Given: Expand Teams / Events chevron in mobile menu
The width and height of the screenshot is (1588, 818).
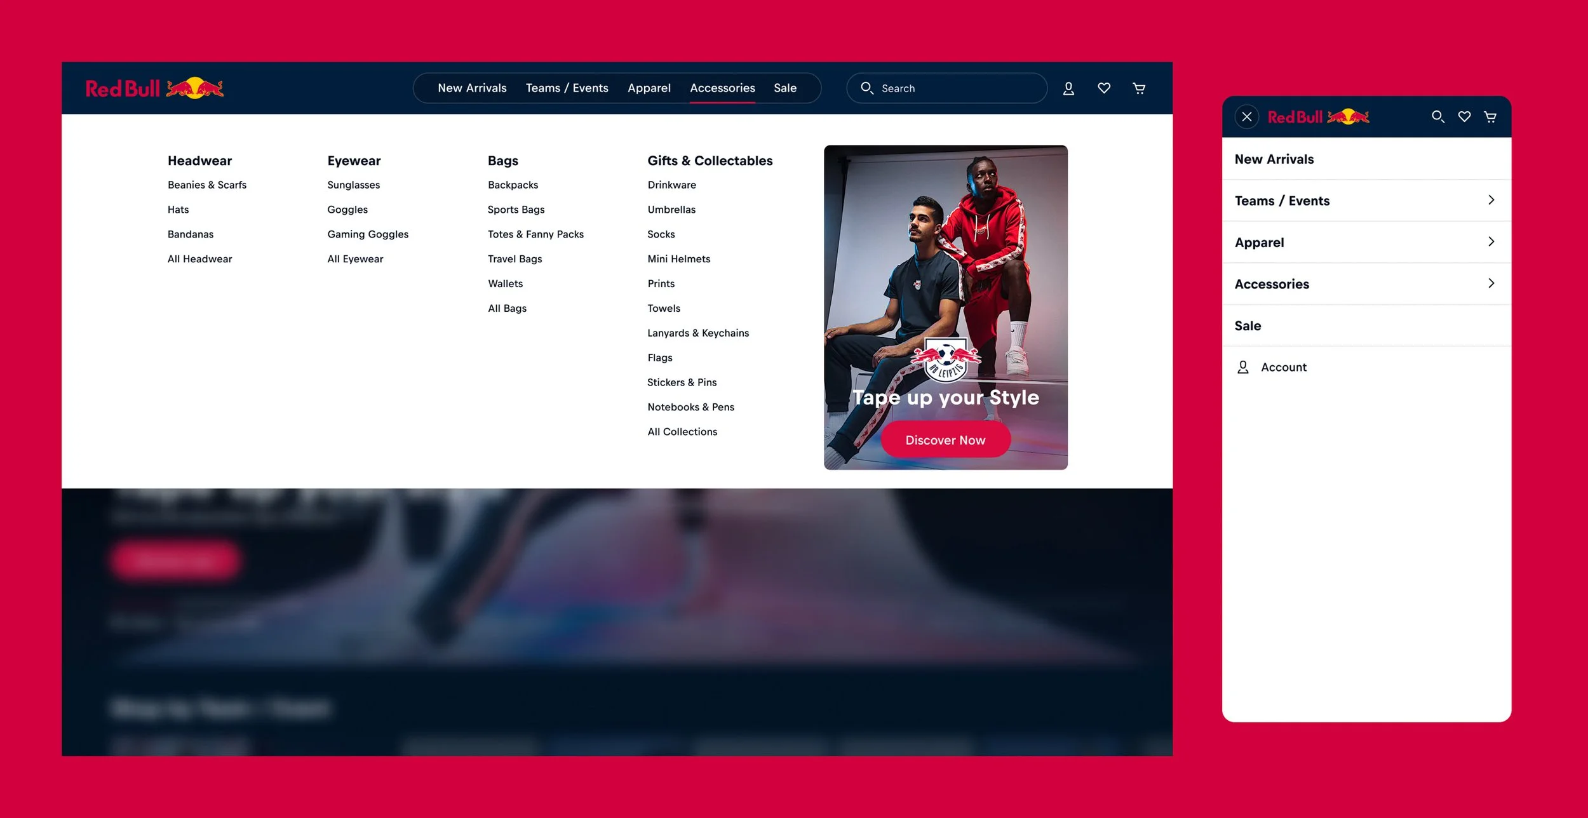Looking at the screenshot, I should tap(1491, 200).
